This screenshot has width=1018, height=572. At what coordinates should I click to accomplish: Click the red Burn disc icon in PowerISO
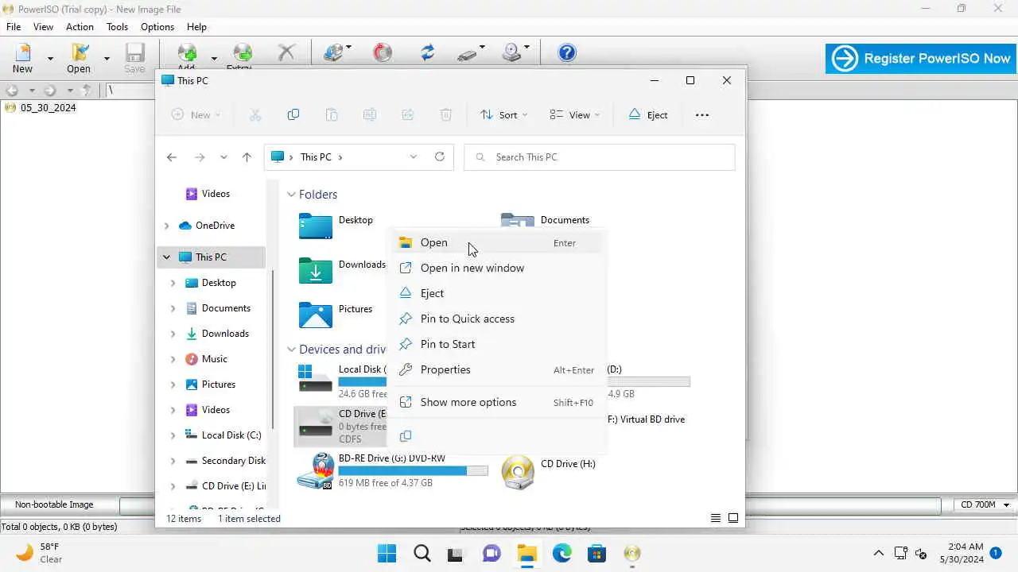pyautogui.click(x=383, y=52)
